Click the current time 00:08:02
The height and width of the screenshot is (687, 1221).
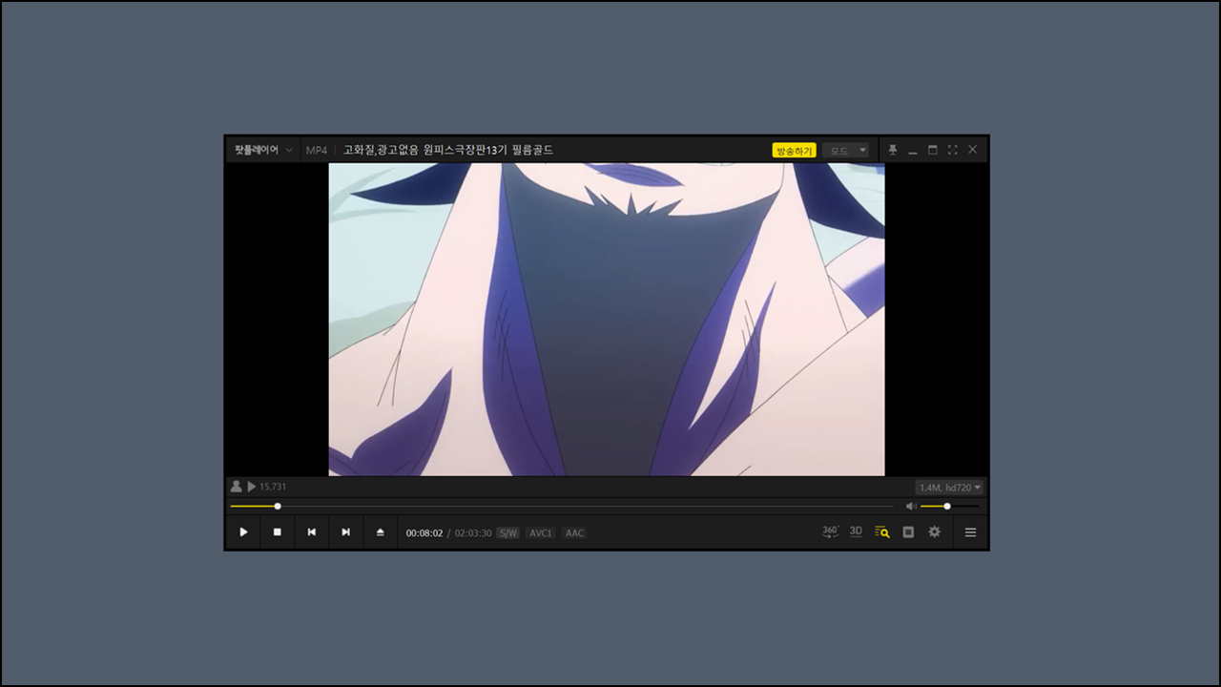coord(424,533)
